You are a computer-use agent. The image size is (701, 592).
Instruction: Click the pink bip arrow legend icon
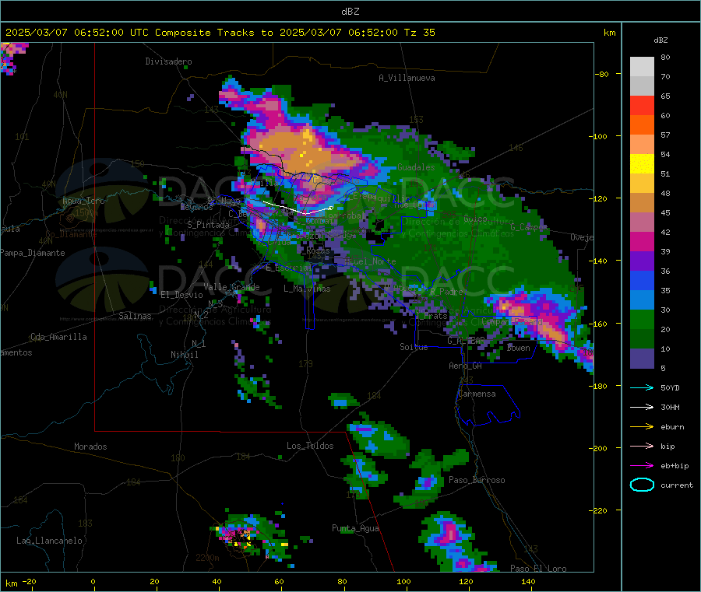642,446
